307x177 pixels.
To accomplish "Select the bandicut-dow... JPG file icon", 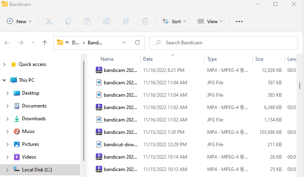I will 99,144.
